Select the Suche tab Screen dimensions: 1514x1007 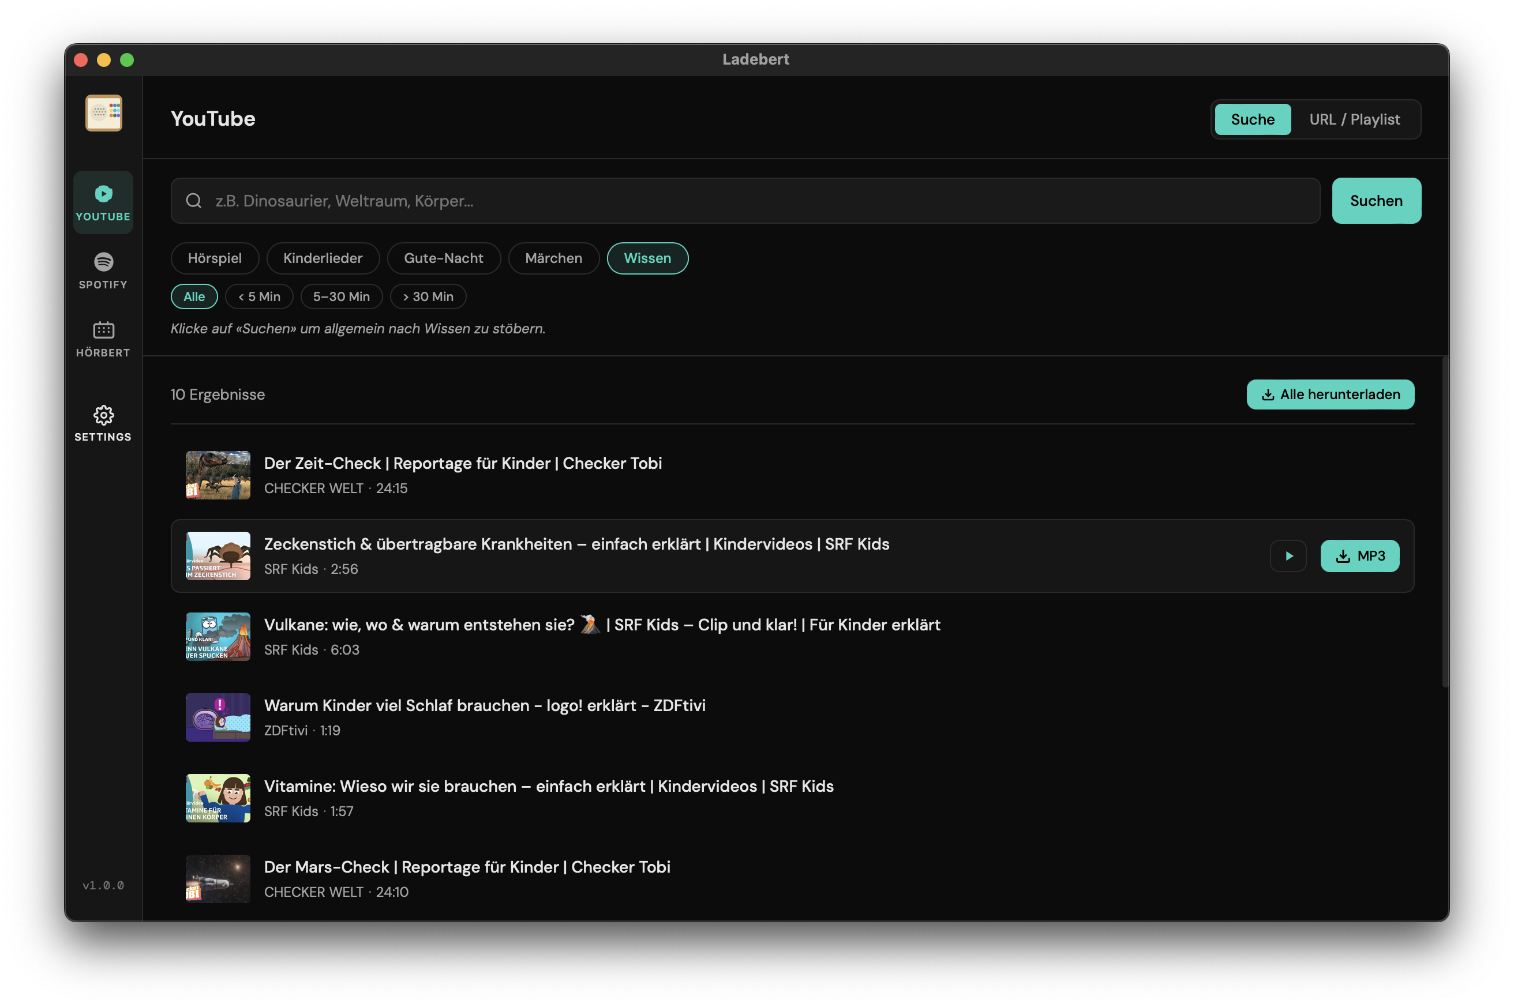click(1252, 119)
